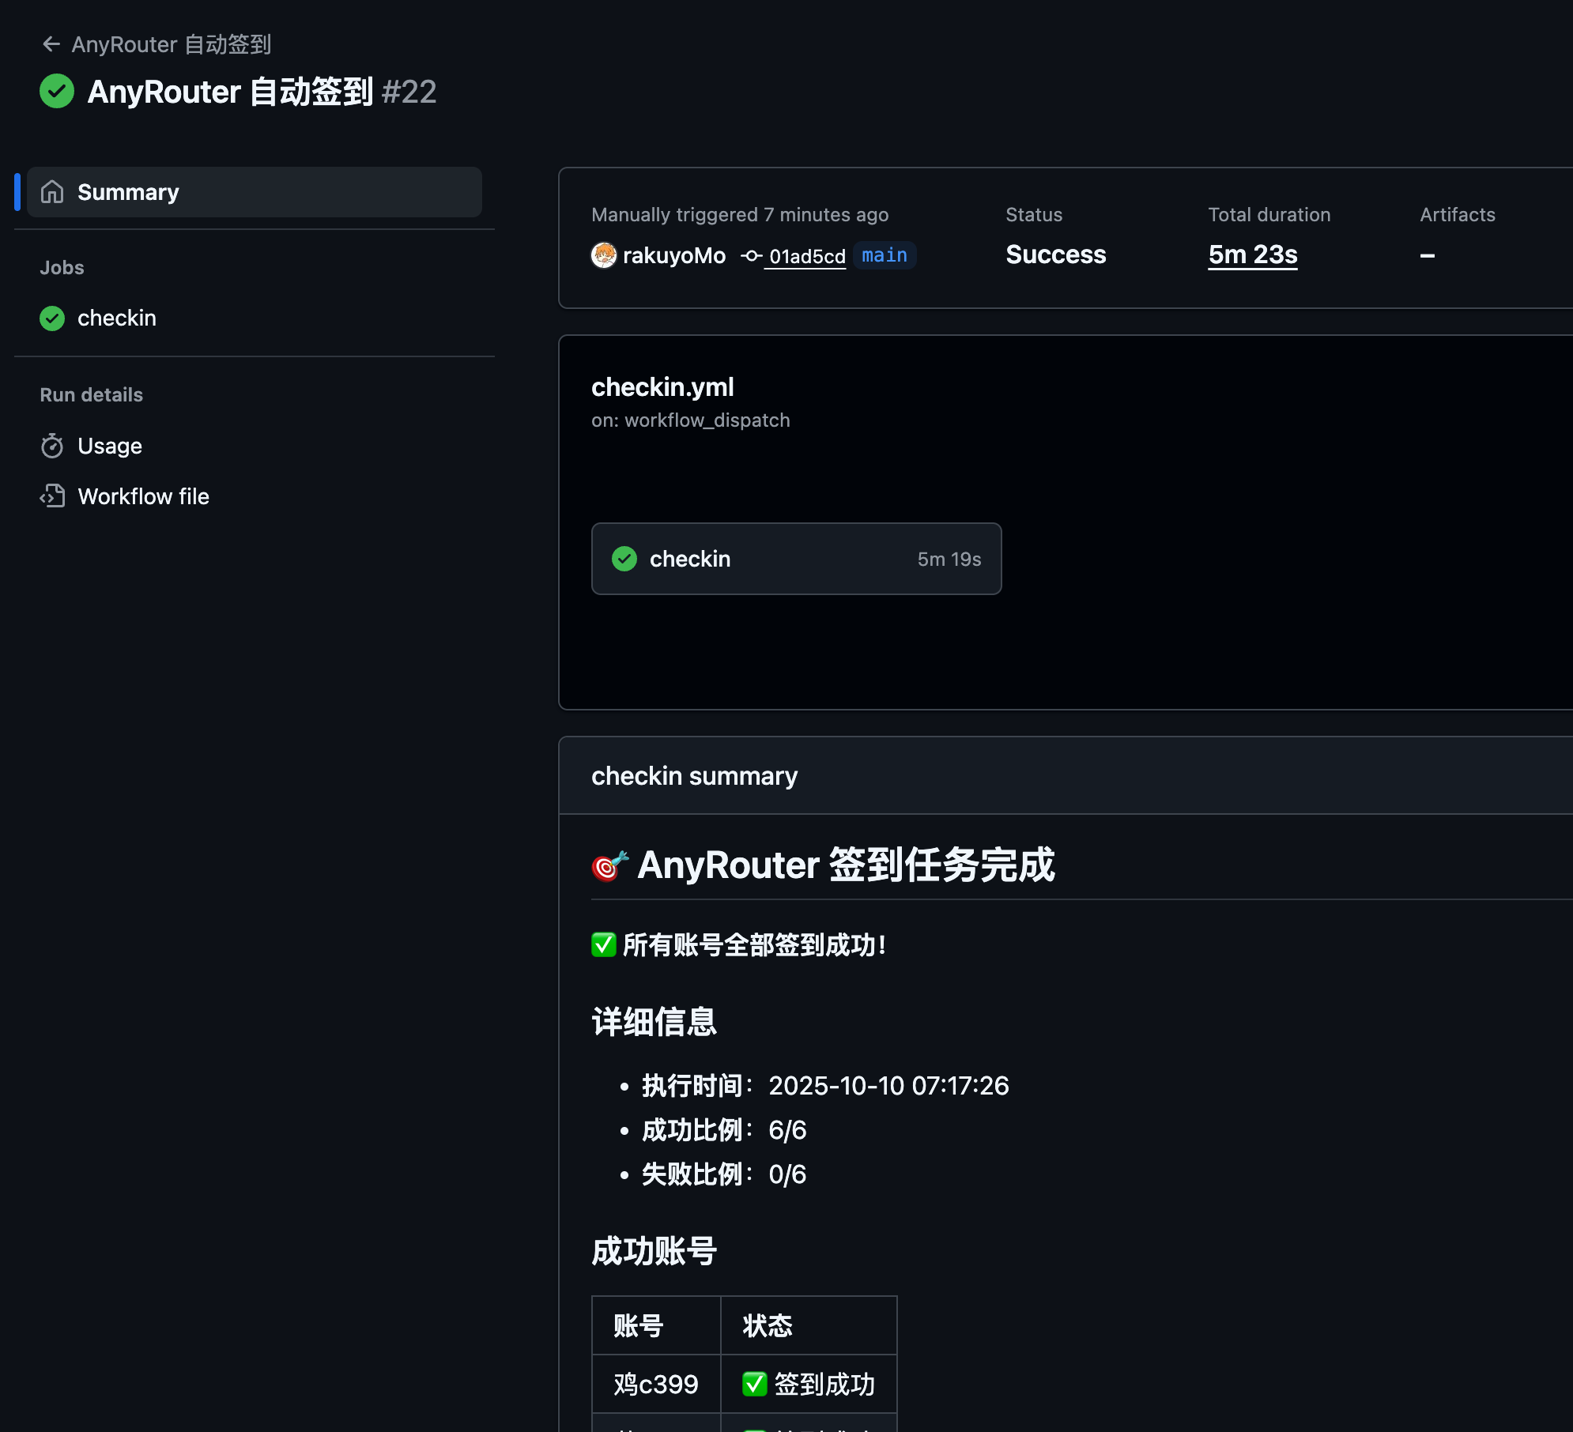Open the main branch label

885,255
